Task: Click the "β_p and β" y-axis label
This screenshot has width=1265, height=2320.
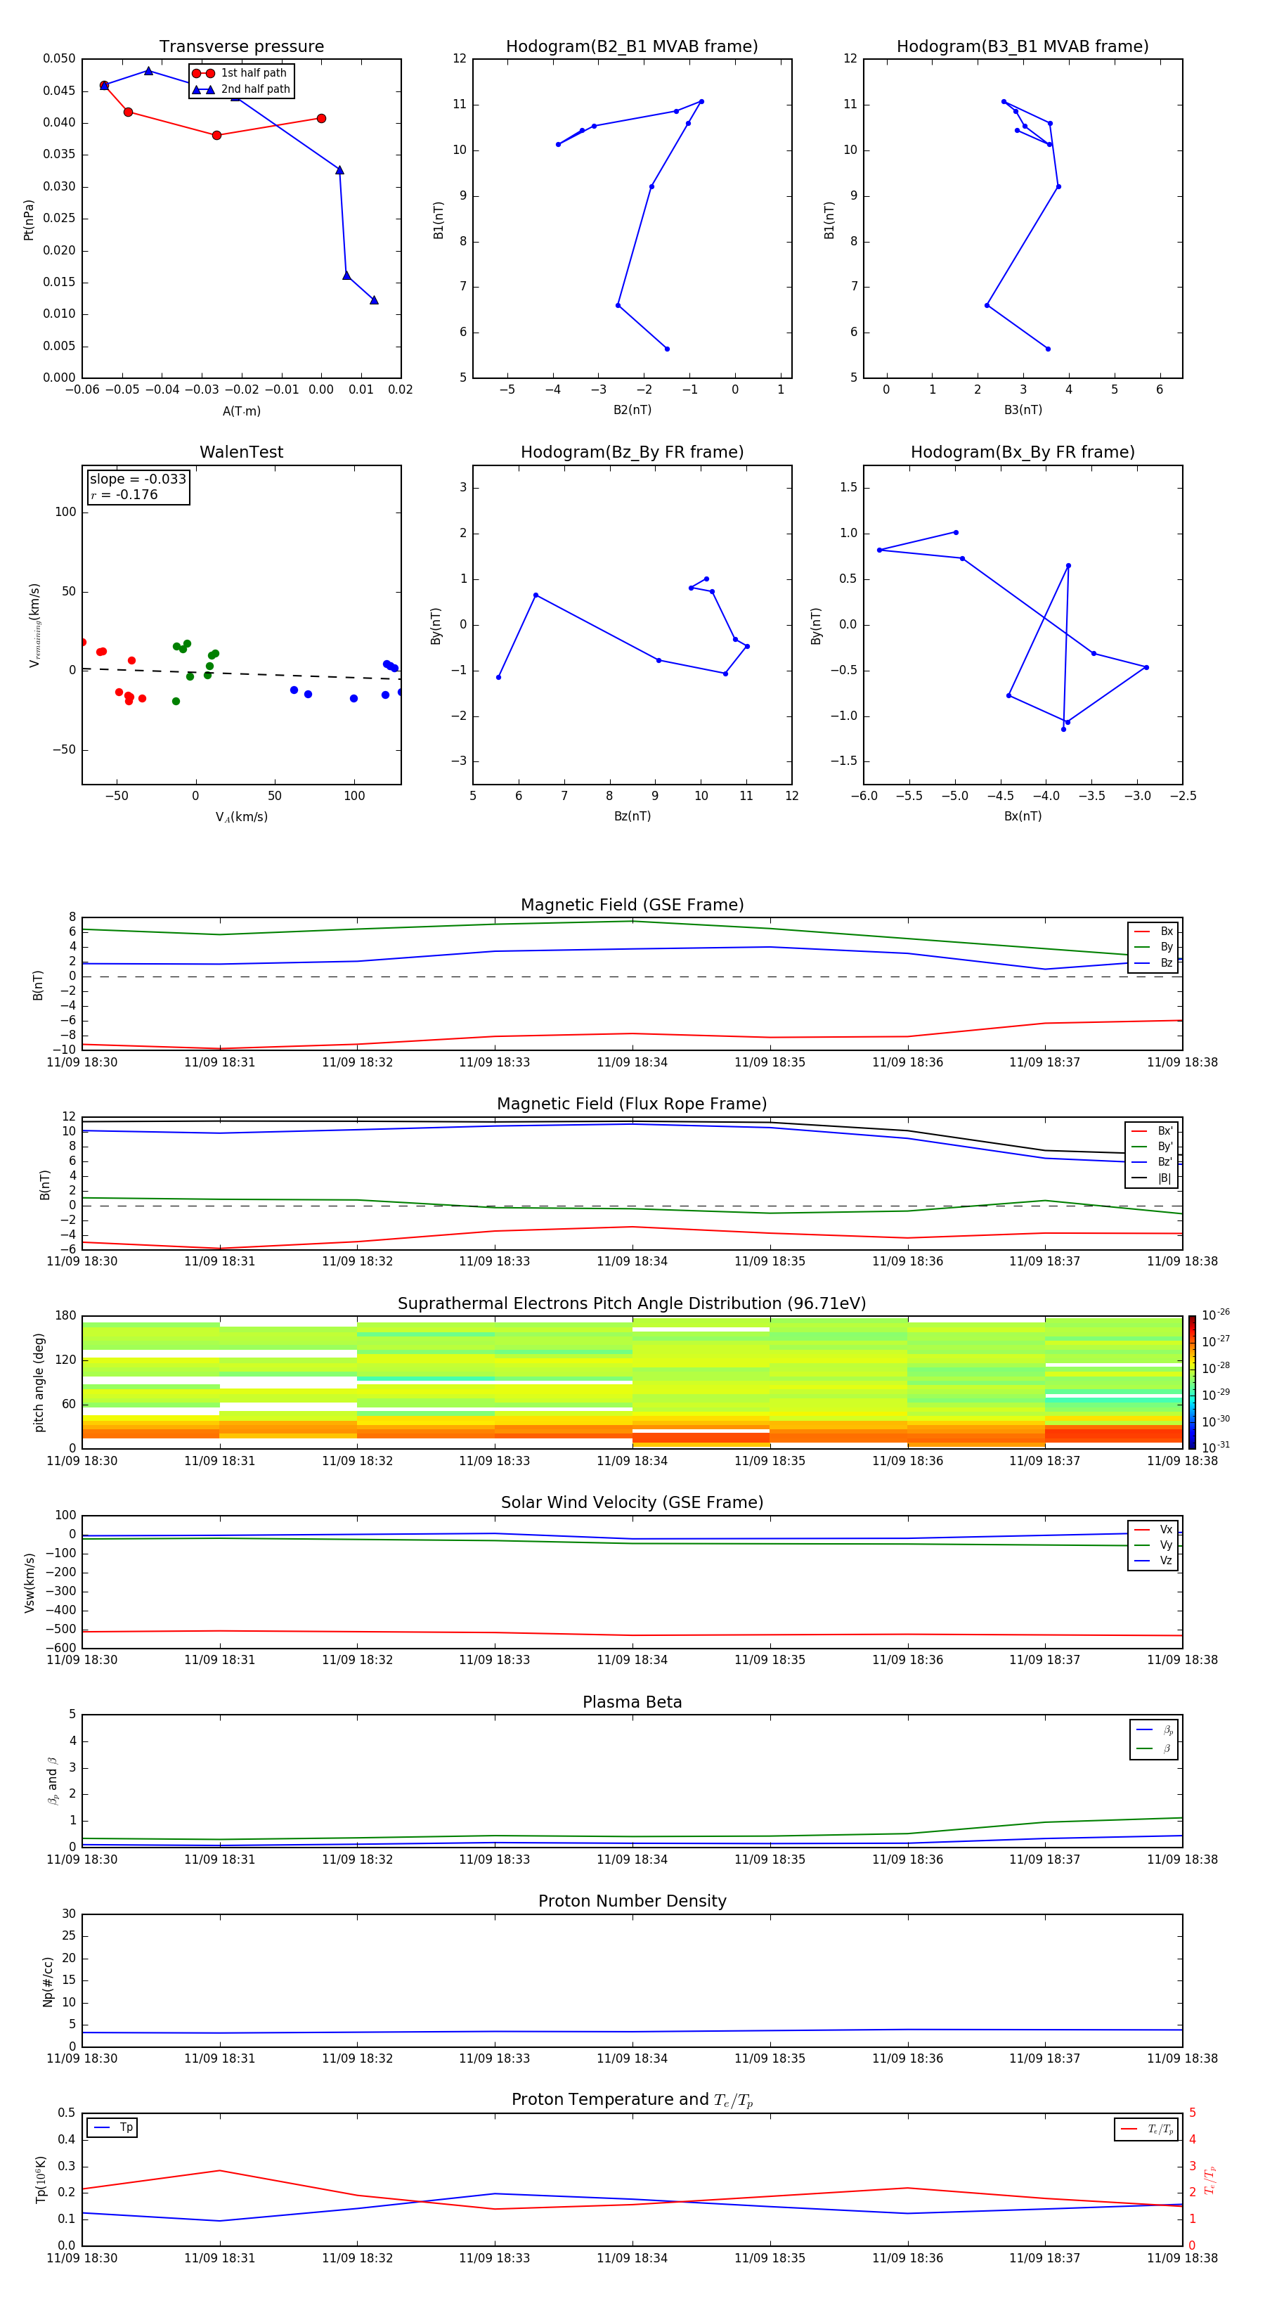Action: point(52,1781)
